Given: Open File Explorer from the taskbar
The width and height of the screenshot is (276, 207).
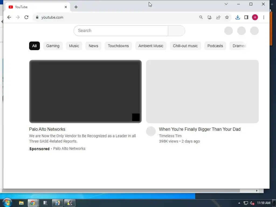Looking at the screenshot, I should (x=21, y=203).
